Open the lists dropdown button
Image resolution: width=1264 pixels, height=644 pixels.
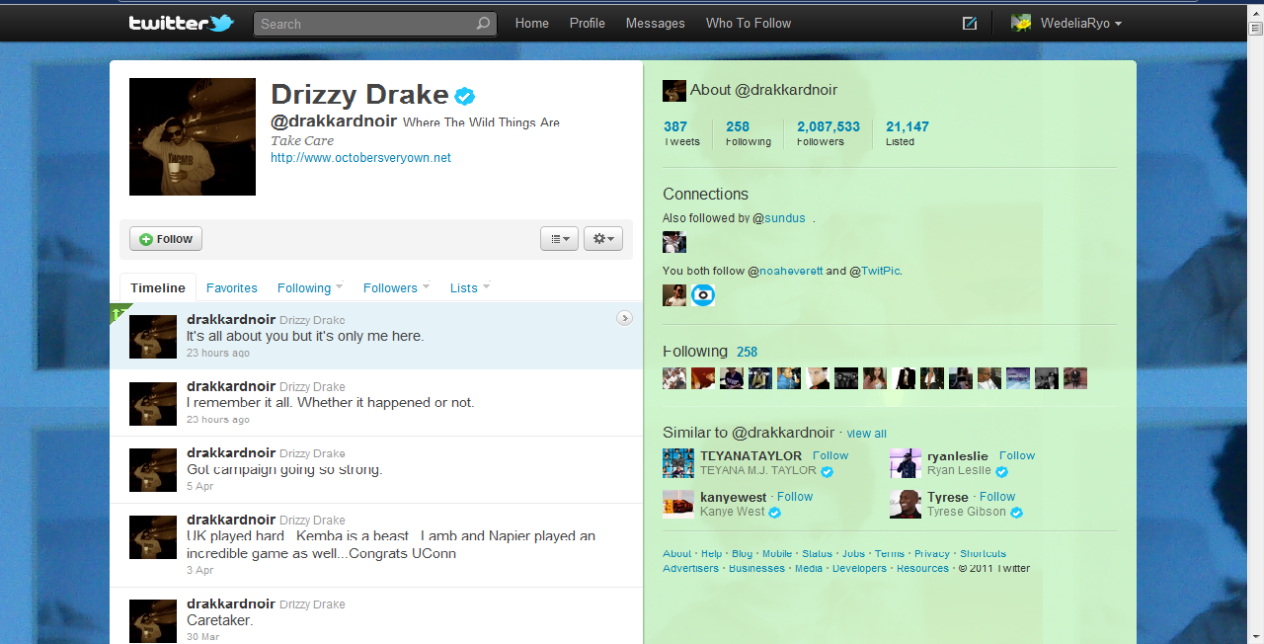point(559,238)
